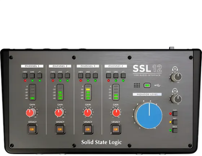The width and height of the screenshot is (202, 156).
Task: Push the CUT monitor button
Action: point(175,113)
